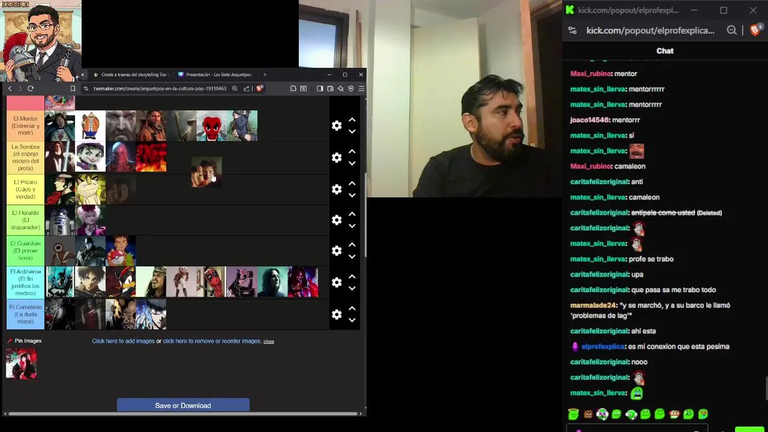Select Deadpool image in El Antihéroe row

211,282
